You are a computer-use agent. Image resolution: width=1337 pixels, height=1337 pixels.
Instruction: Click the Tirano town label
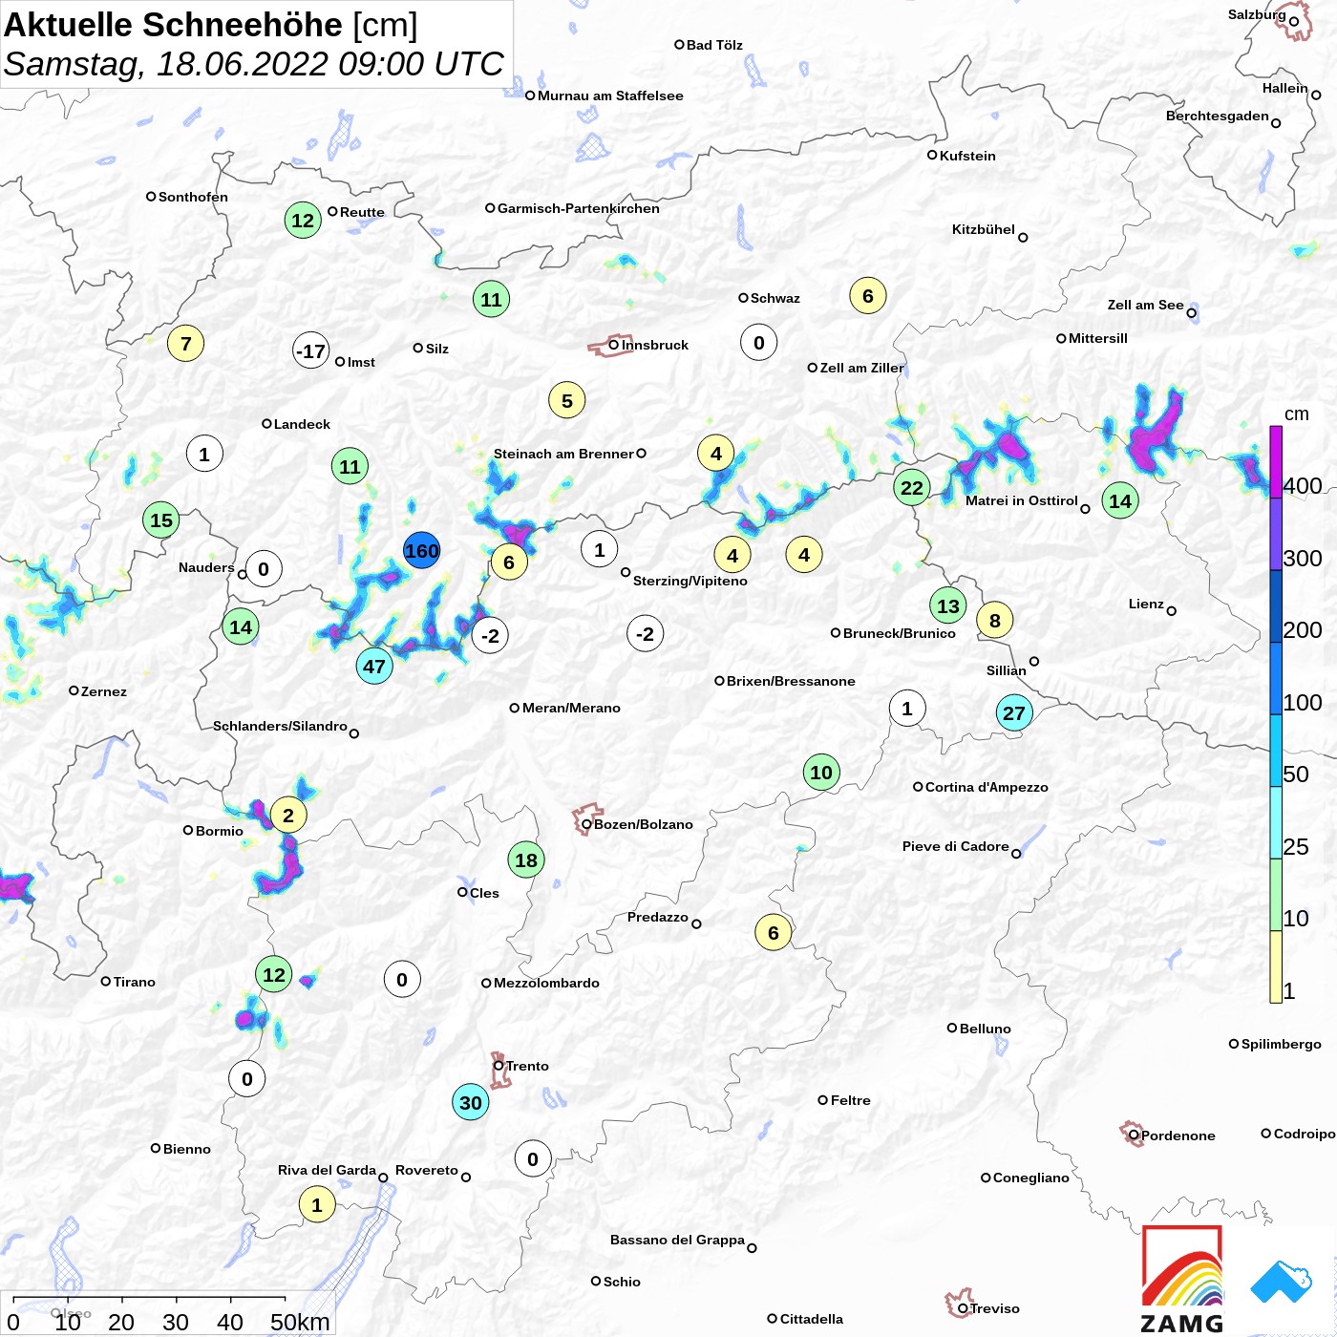134,982
